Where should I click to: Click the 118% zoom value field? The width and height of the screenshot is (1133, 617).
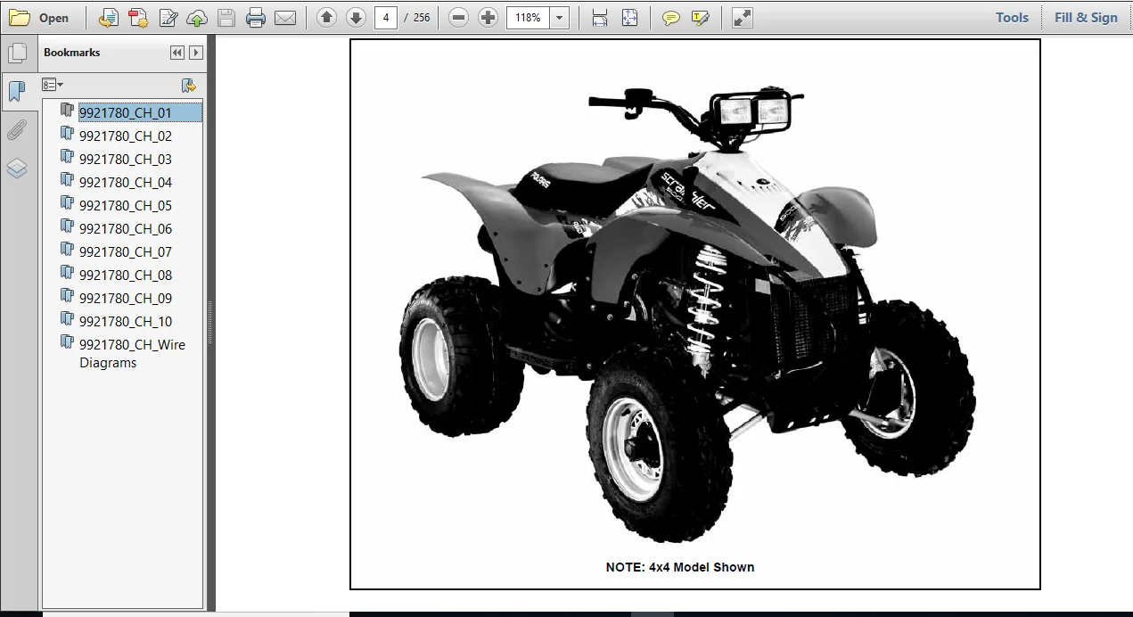[x=528, y=17]
